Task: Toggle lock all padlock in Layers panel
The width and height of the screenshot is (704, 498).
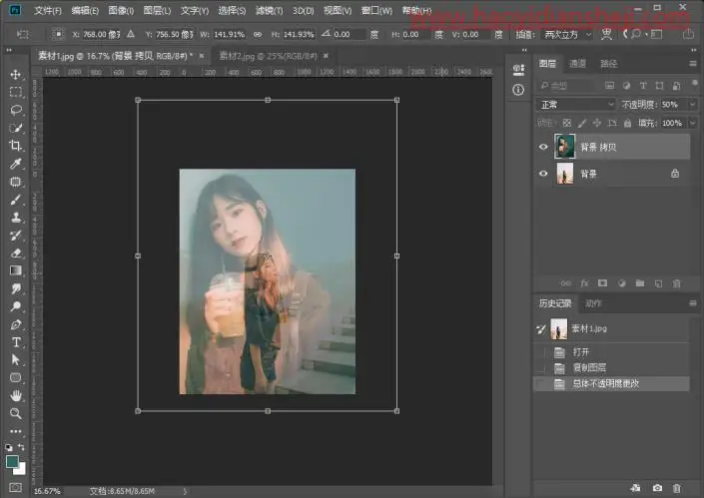Action: (628, 123)
